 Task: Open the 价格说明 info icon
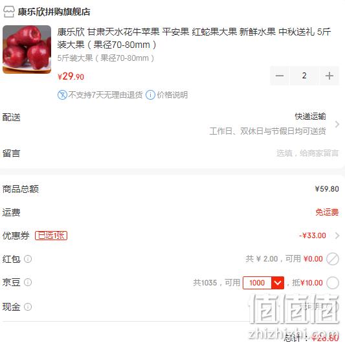(151, 95)
